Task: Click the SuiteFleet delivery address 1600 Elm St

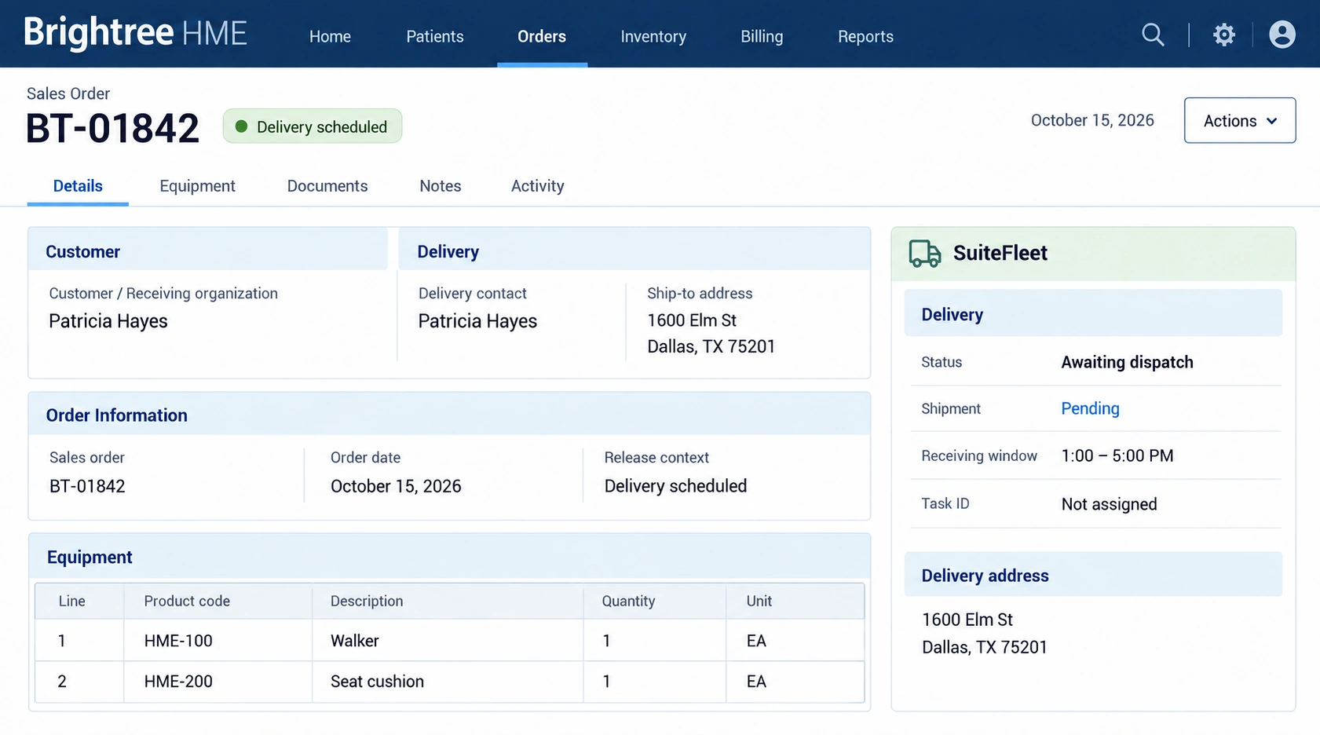Action: click(967, 620)
